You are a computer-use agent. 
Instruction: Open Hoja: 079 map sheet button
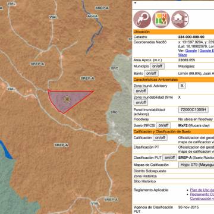(196, 165)
